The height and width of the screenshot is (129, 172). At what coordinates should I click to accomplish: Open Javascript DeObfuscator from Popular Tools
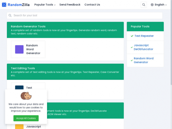click(x=143, y=47)
